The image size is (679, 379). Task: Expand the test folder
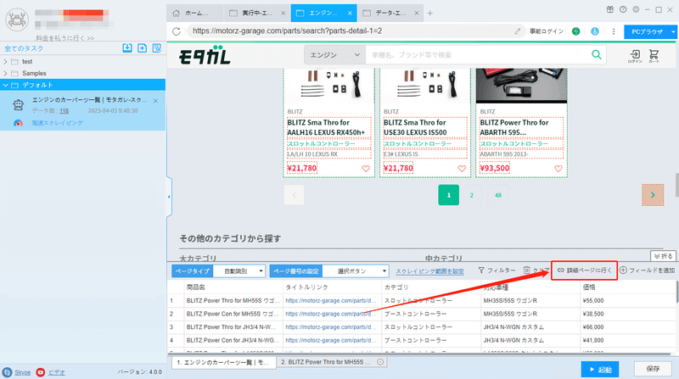click(x=5, y=61)
